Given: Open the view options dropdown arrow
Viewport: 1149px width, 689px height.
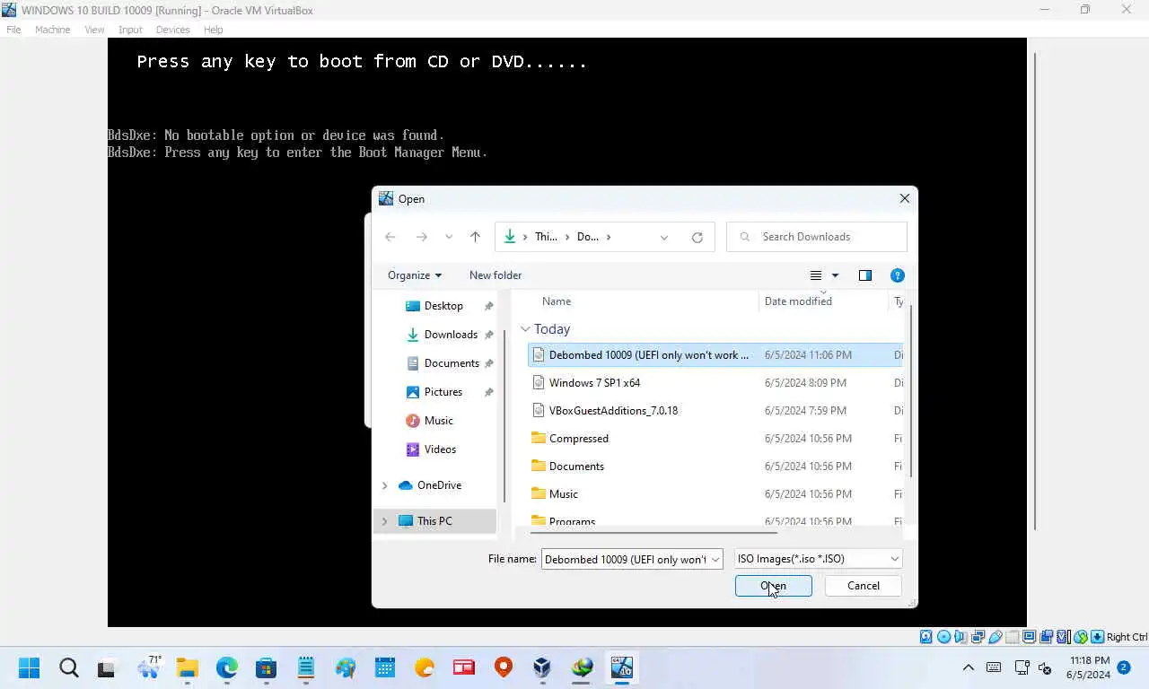Looking at the screenshot, I should coord(835,275).
